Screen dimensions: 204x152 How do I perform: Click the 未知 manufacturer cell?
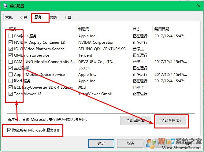tap(82, 87)
